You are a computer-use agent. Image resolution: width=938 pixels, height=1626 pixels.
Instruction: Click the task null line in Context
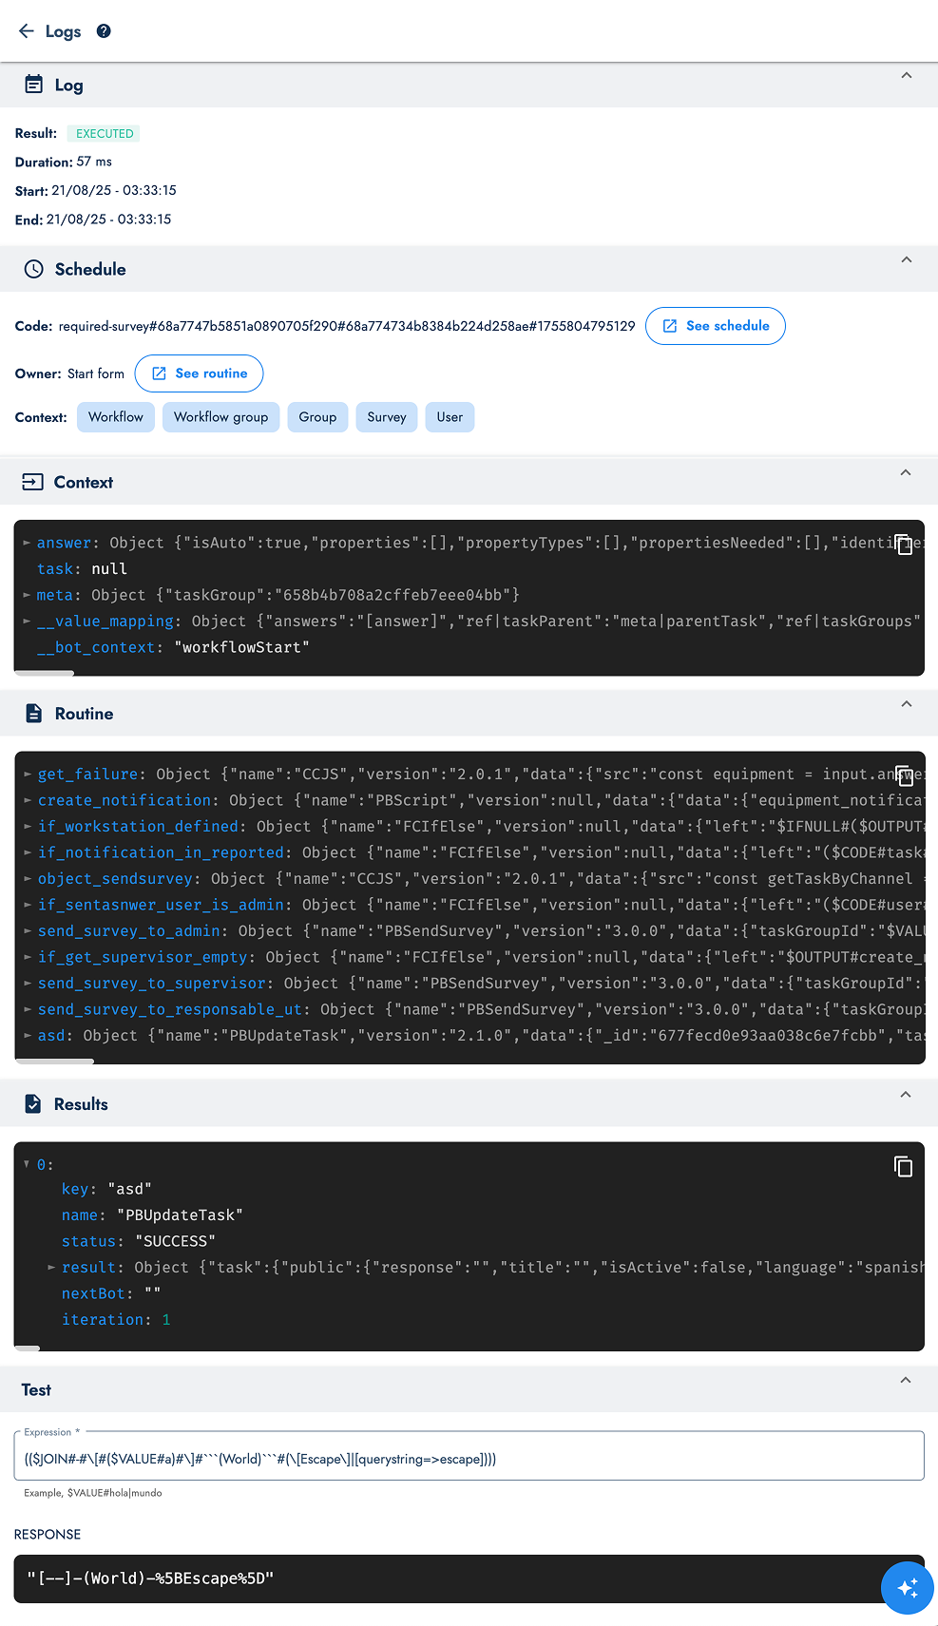82,569
